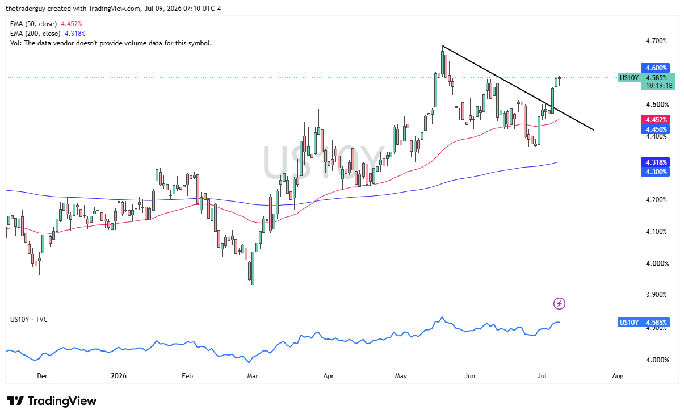Click the US10Y symbol label on price axis

pos(629,77)
